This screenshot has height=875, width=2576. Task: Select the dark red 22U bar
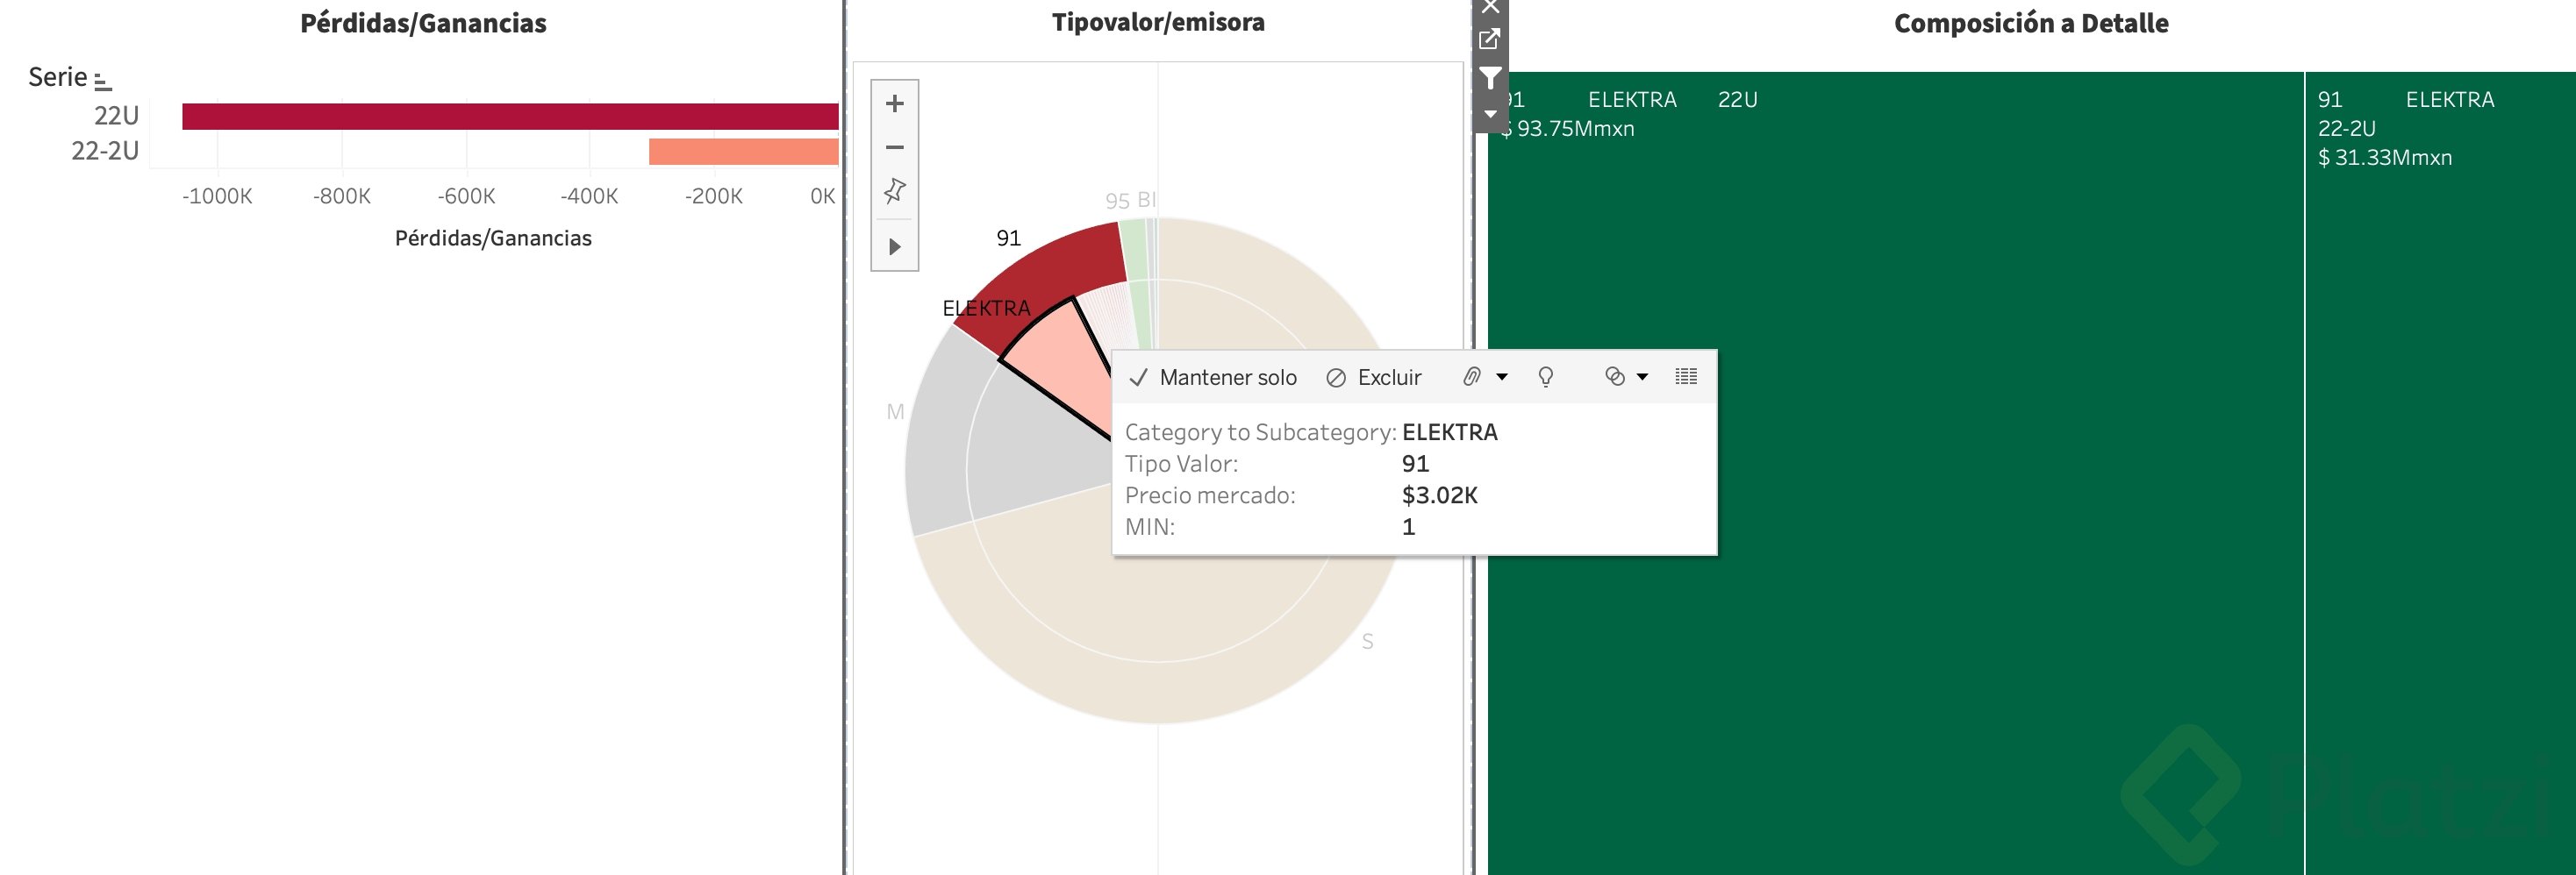point(510,117)
